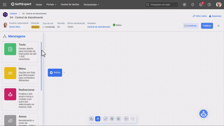224x126 pixels.
Task: Click the Mensagens panel scrollbar
Action: pos(41,66)
